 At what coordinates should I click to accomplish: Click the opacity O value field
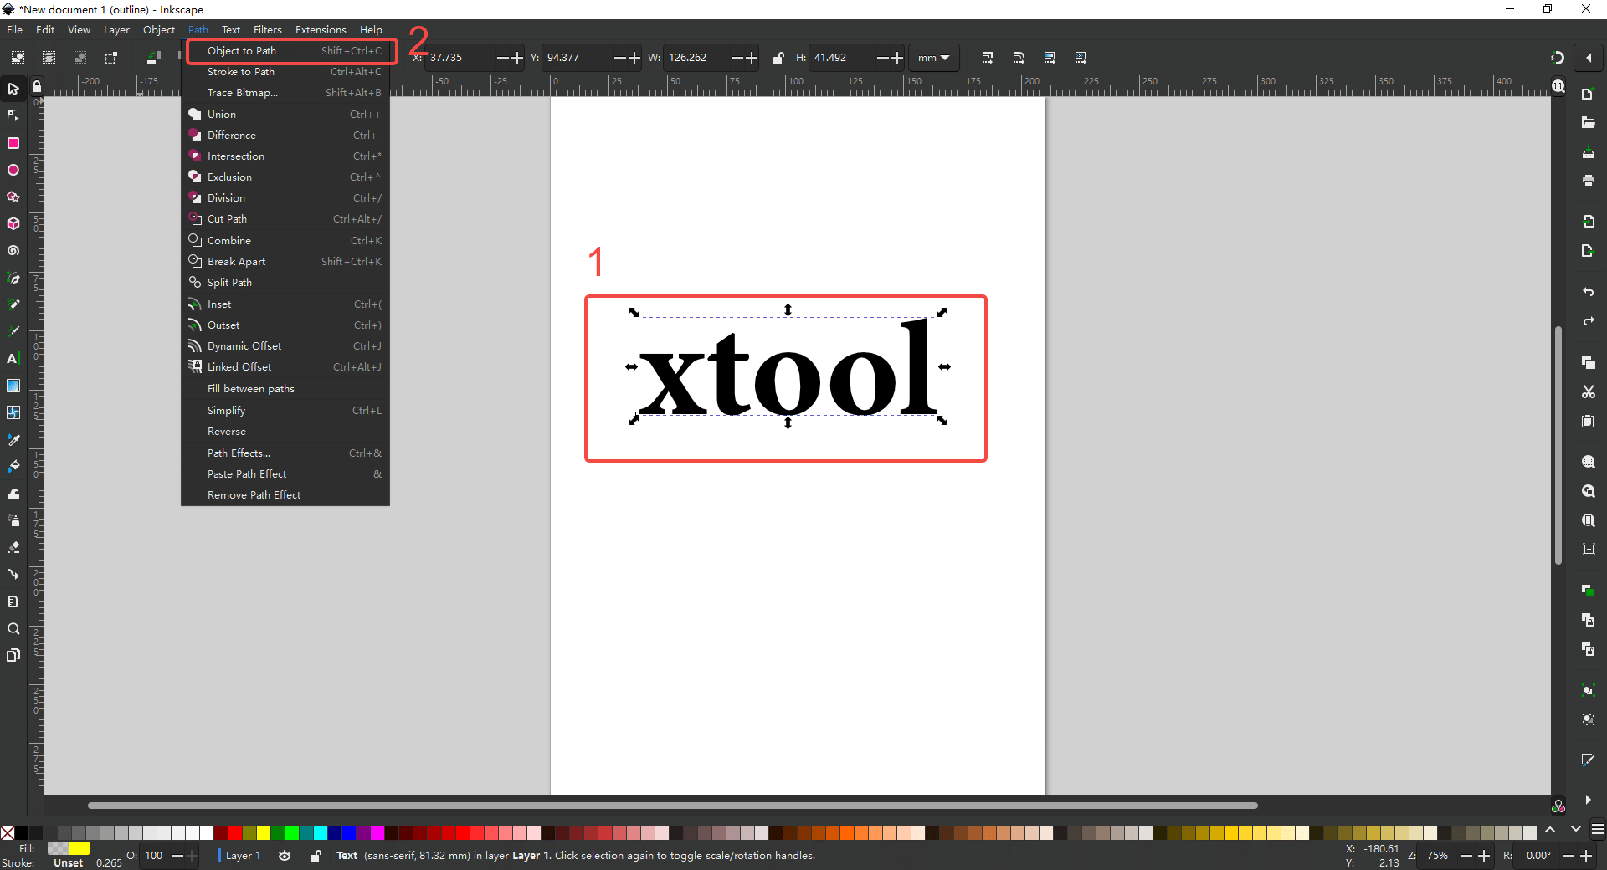pyautogui.click(x=155, y=856)
